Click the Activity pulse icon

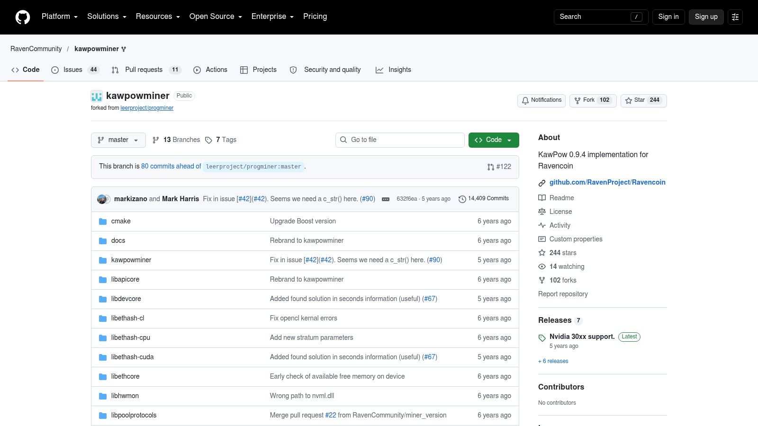pos(542,225)
